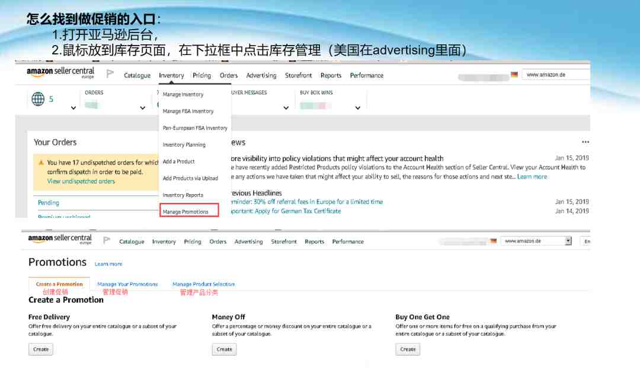Select Manage Inventory from dropdown
Image resolution: width=640 pixels, height=368 pixels.
pyautogui.click(x=183, y=95)
